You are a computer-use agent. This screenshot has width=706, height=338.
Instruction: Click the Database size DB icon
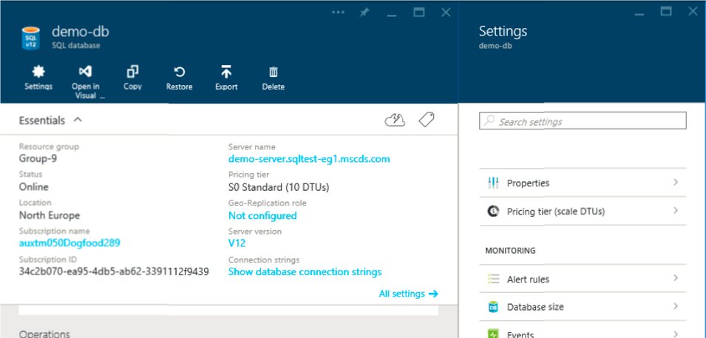pyautogui.click(x=494, y=307)
